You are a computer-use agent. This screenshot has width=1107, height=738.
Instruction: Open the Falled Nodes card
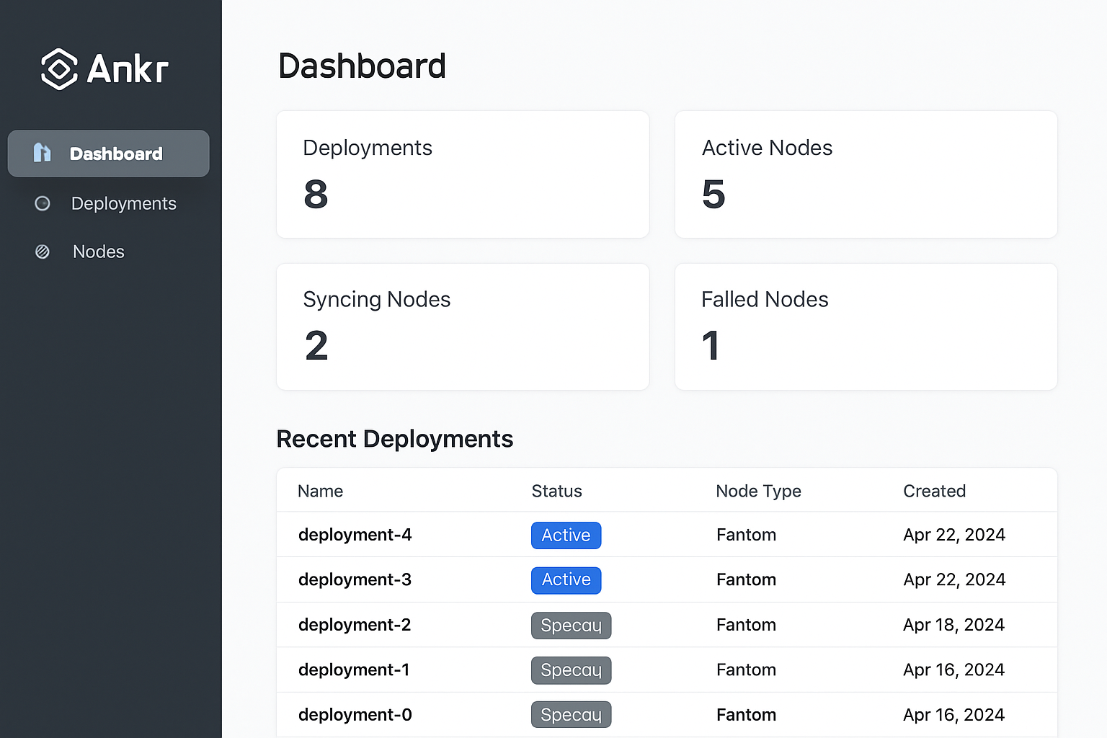coord(865,326)
